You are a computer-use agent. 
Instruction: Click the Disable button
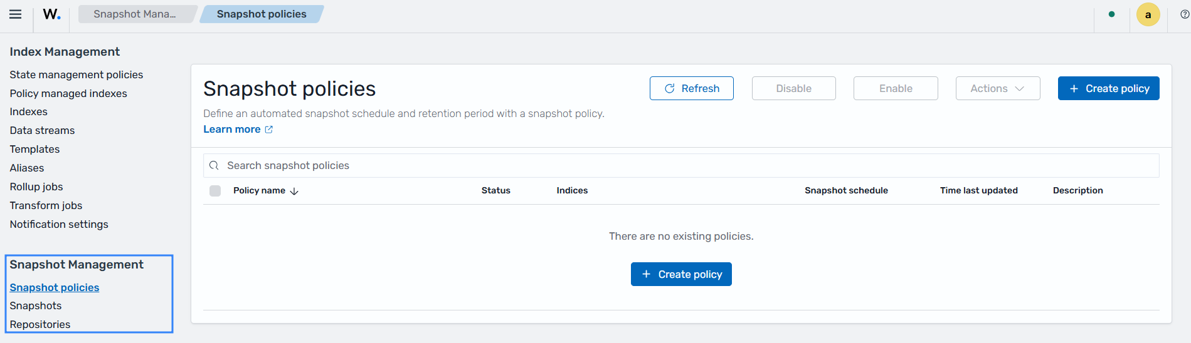[x=794, y=88]
